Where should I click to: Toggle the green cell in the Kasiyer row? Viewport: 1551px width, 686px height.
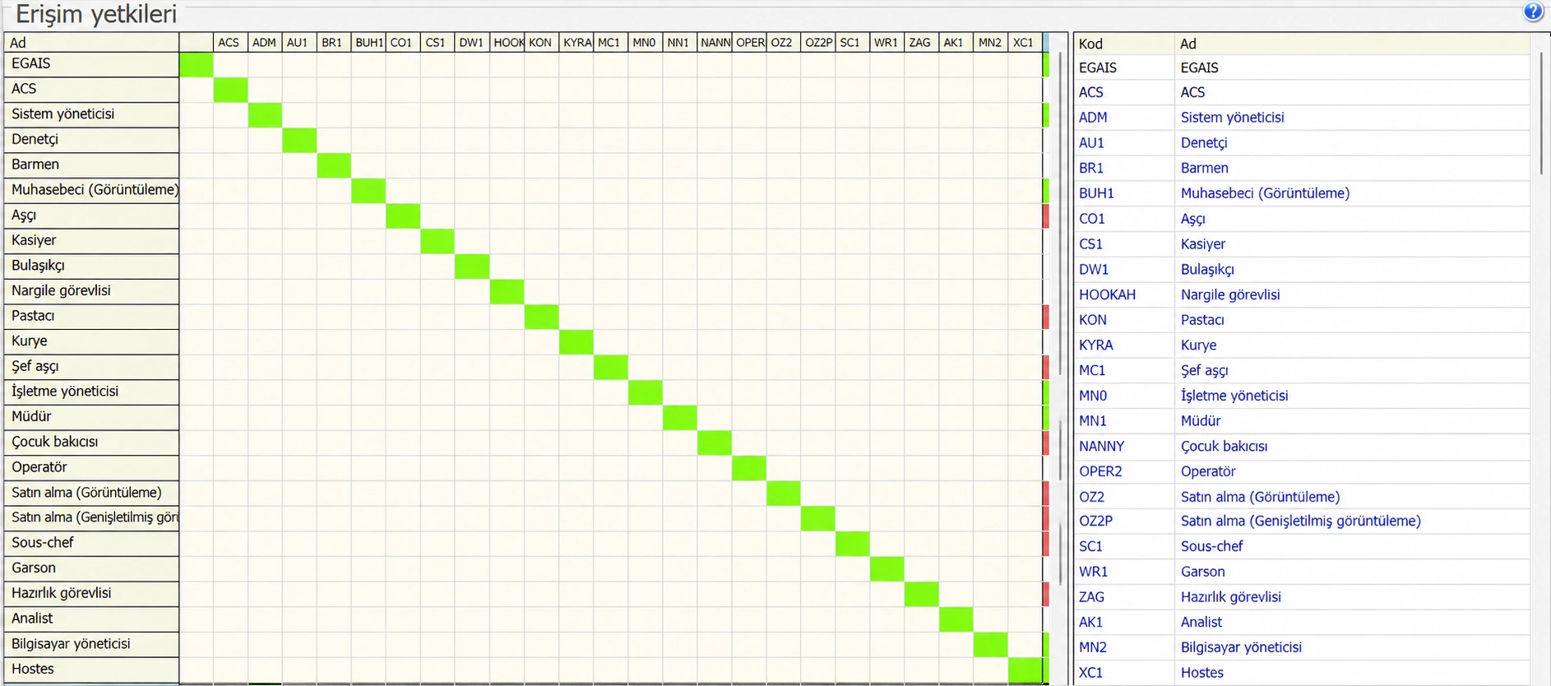[438, 241]
